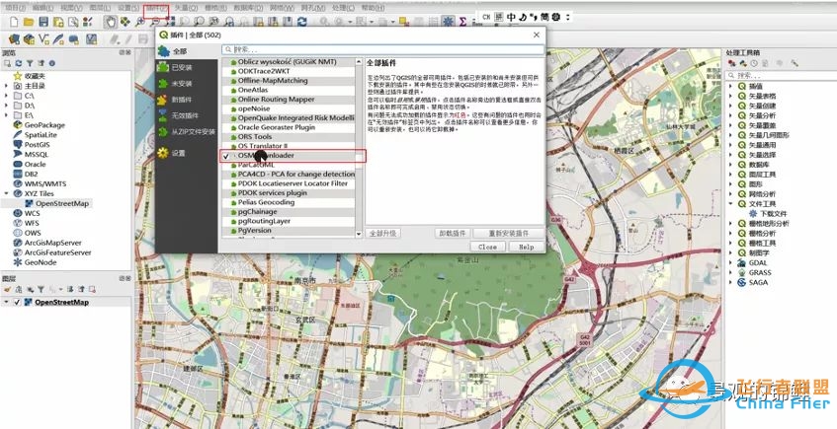Expand the GRASS toolbox group
Viewport: 837px width, 429px height.
click(x=731, y=272)
